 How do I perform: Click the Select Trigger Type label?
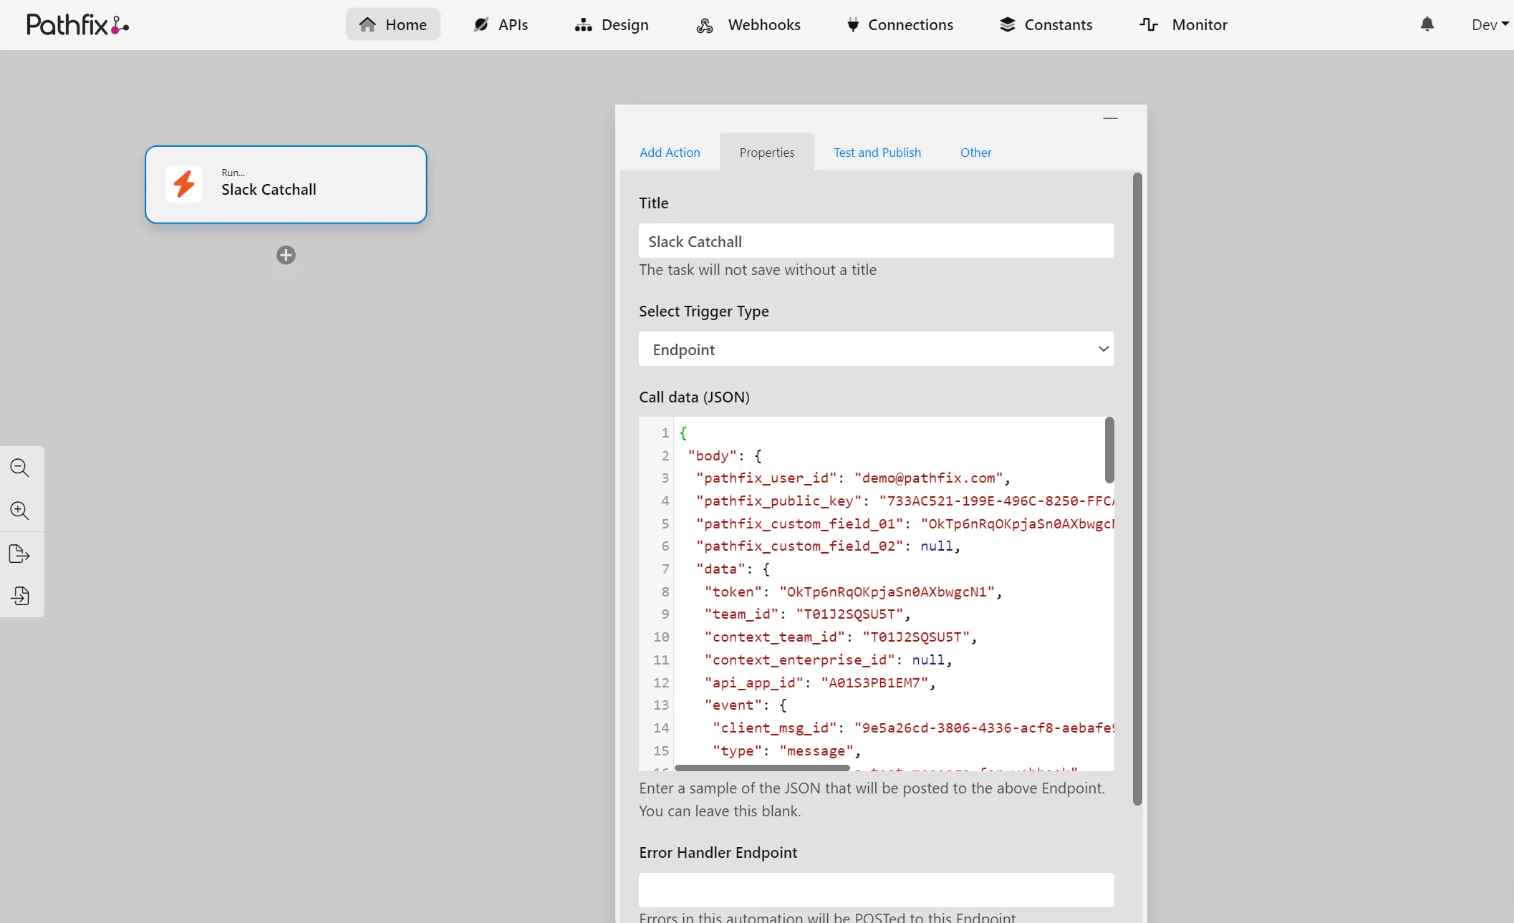[704, 311]
